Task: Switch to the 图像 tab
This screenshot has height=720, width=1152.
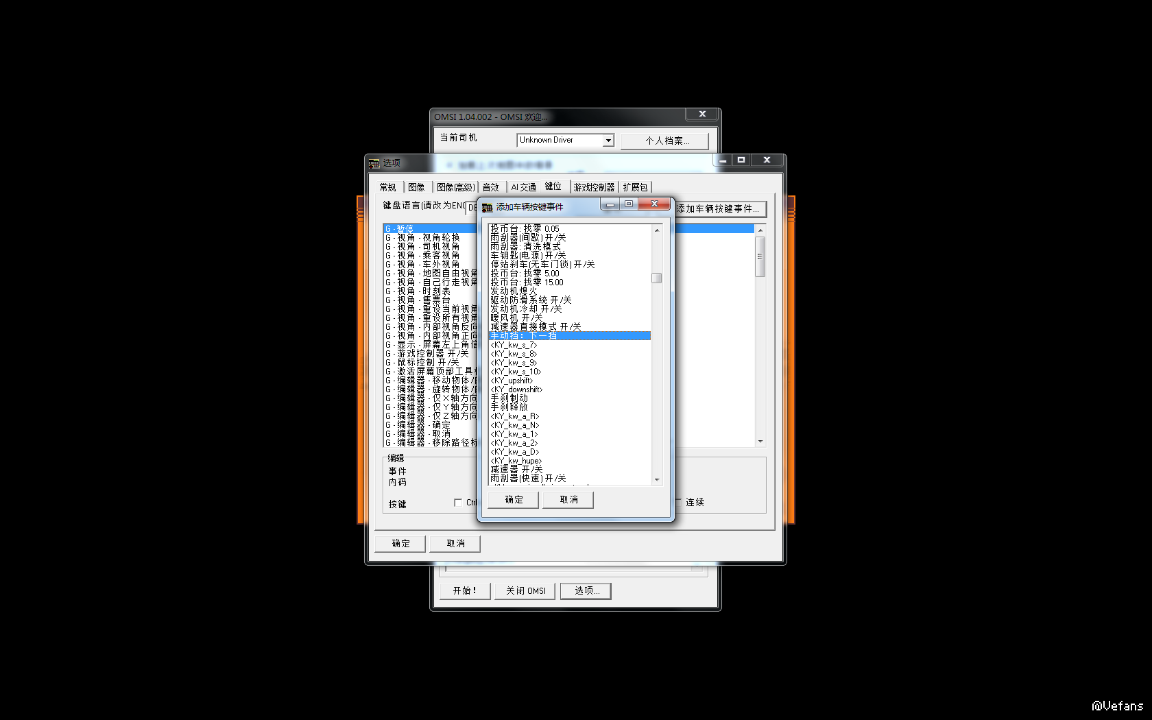Action: [x=416, y=187]
